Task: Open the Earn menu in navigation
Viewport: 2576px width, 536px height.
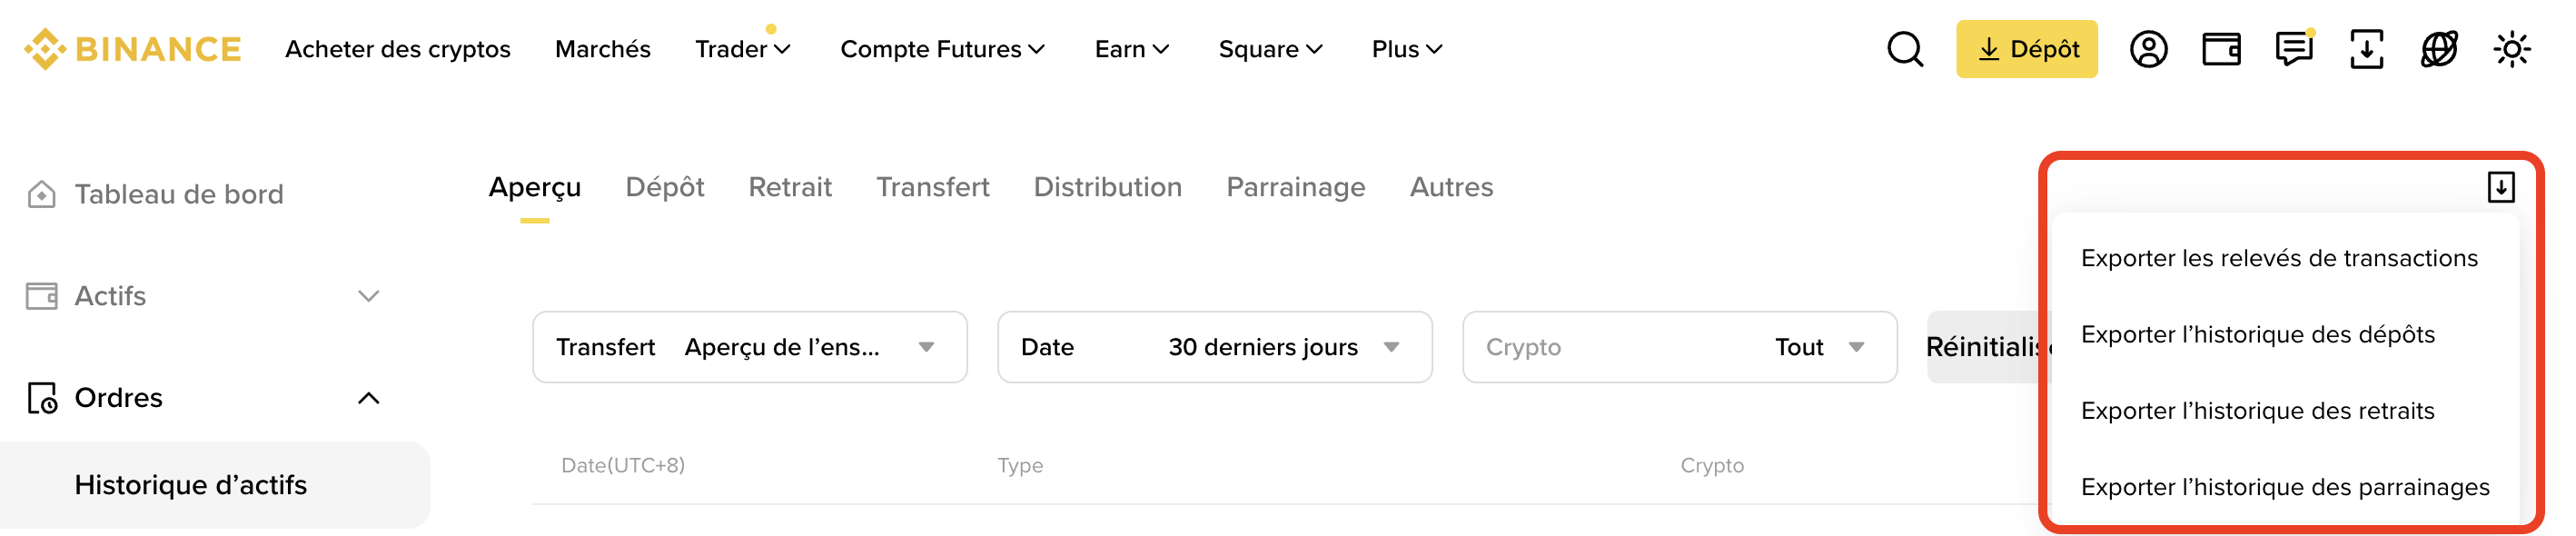Action: pos(1131,49)
